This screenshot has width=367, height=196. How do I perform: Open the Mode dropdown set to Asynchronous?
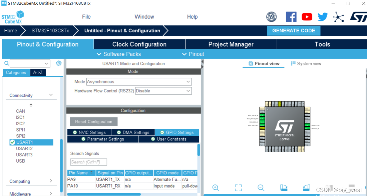coord(139,82)
